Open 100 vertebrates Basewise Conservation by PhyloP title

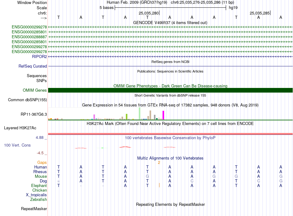click(x=170, y=138)
